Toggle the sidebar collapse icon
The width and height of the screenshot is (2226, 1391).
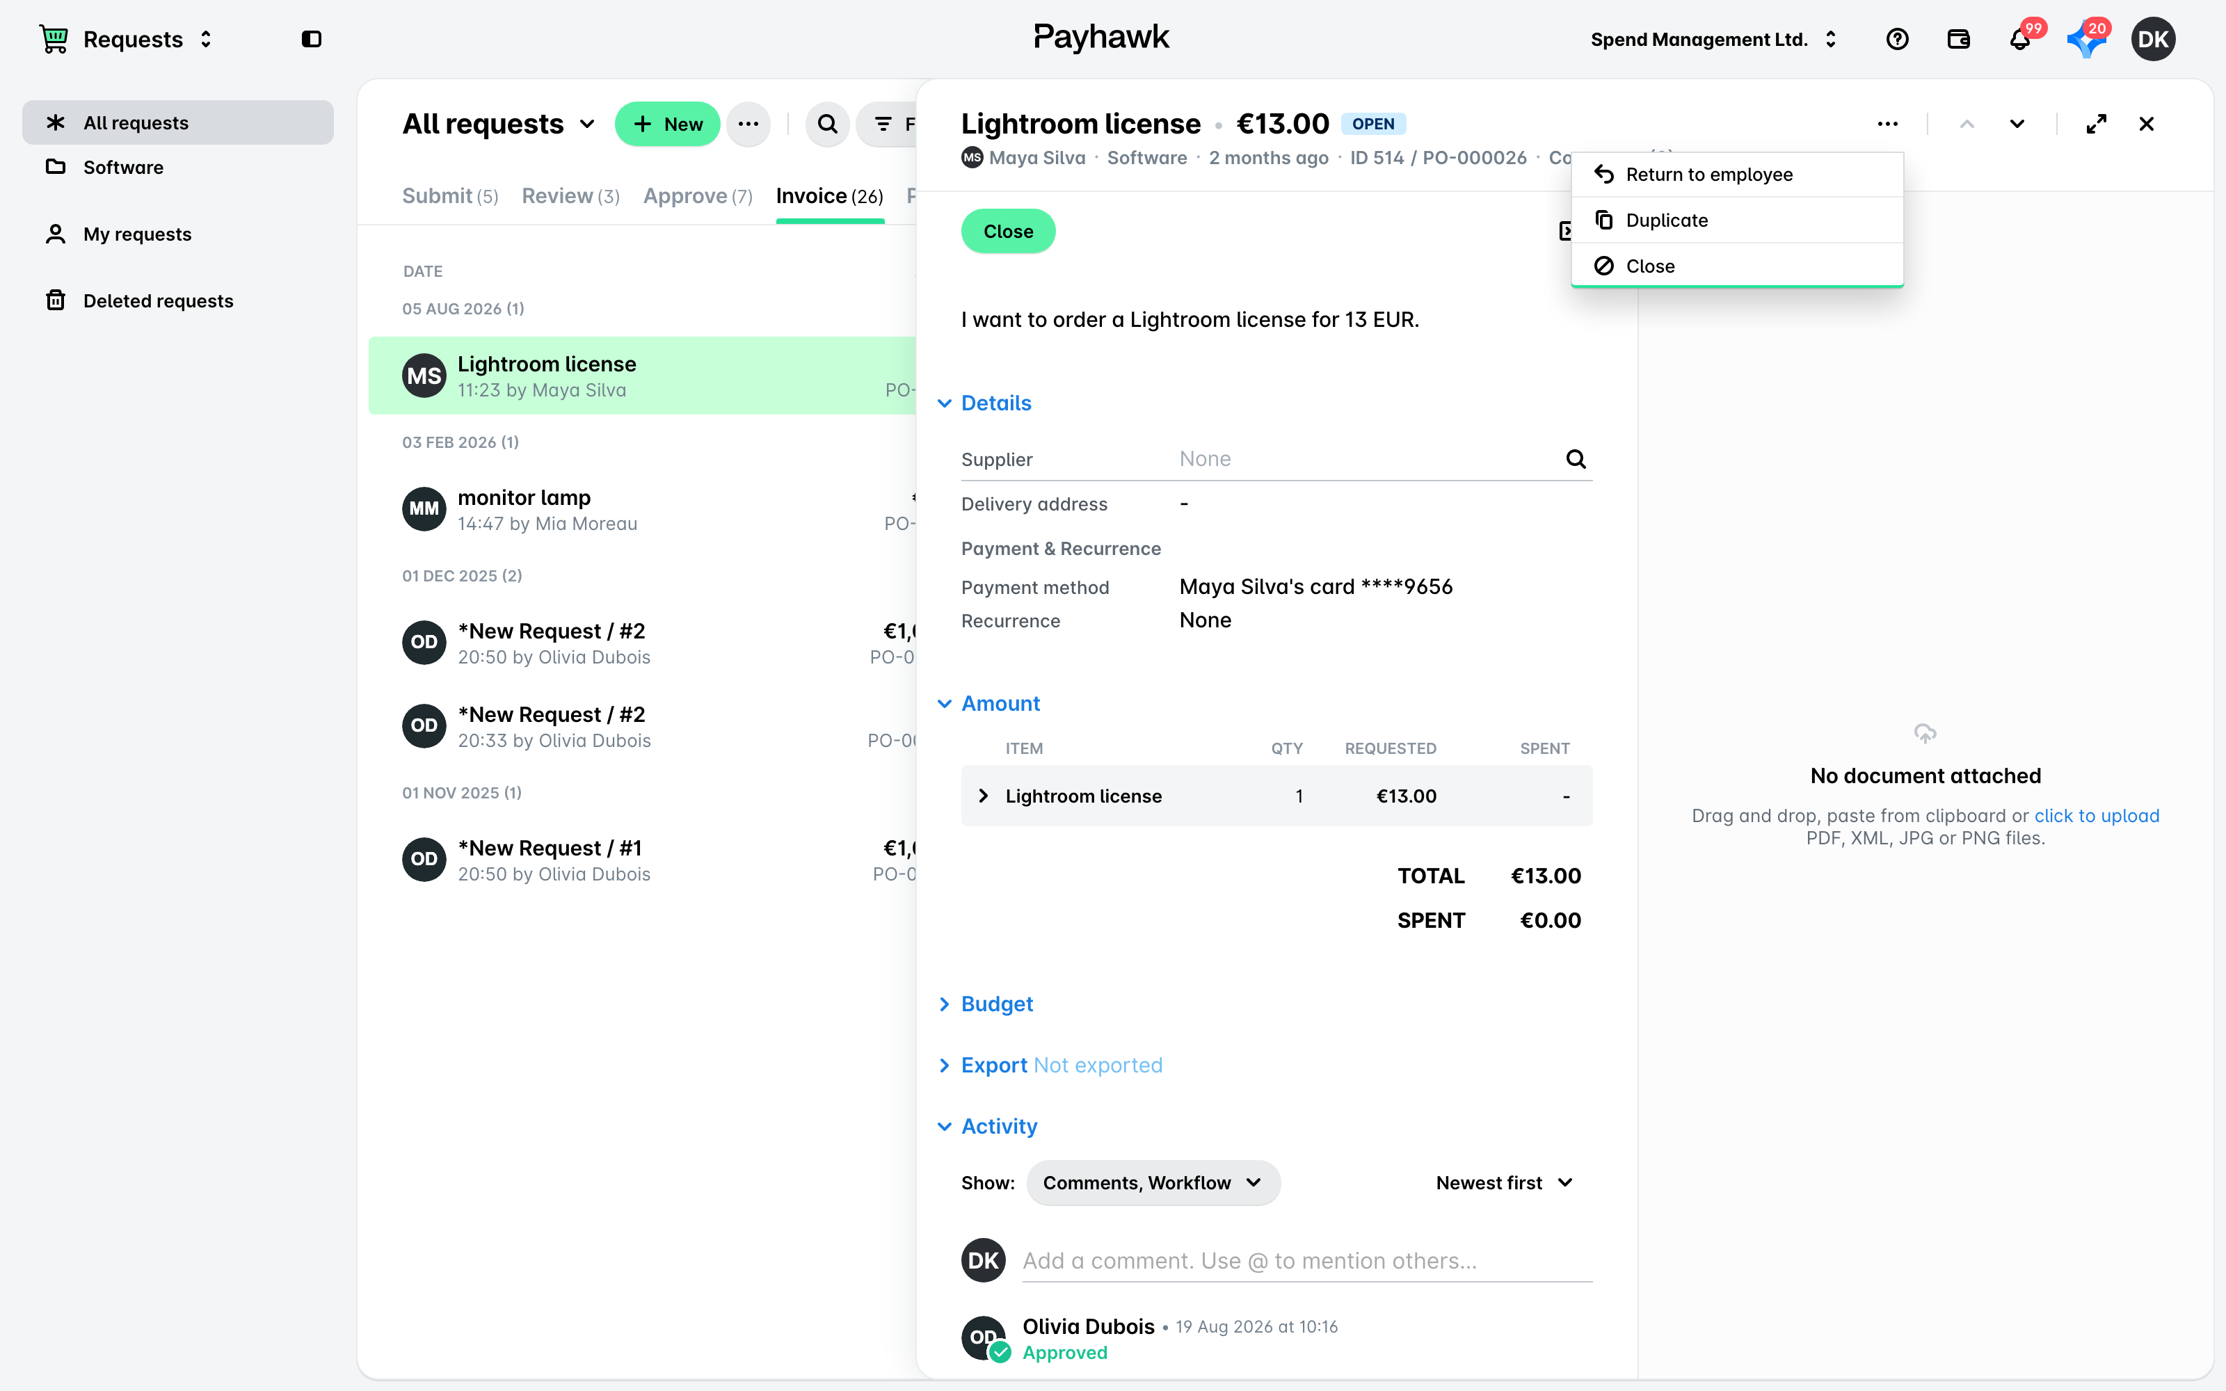click(x=311, y=39)
